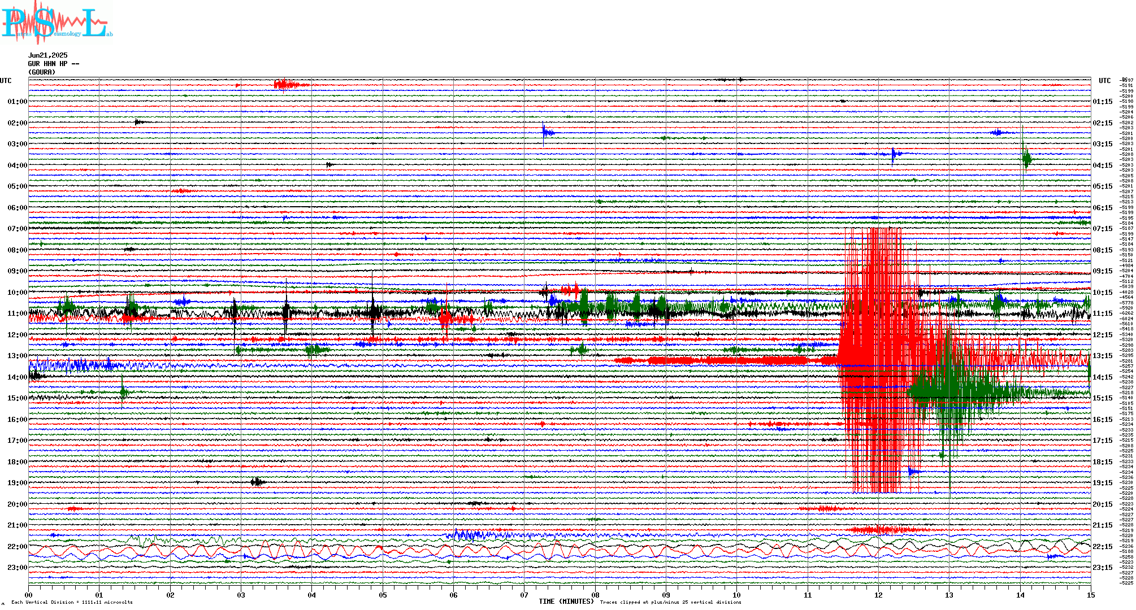Image resolution: width=1136 pixels, height=610 pixels.
Task: Select minute tick label 15 on bottom axis
Action: [x=1091, y=595]
